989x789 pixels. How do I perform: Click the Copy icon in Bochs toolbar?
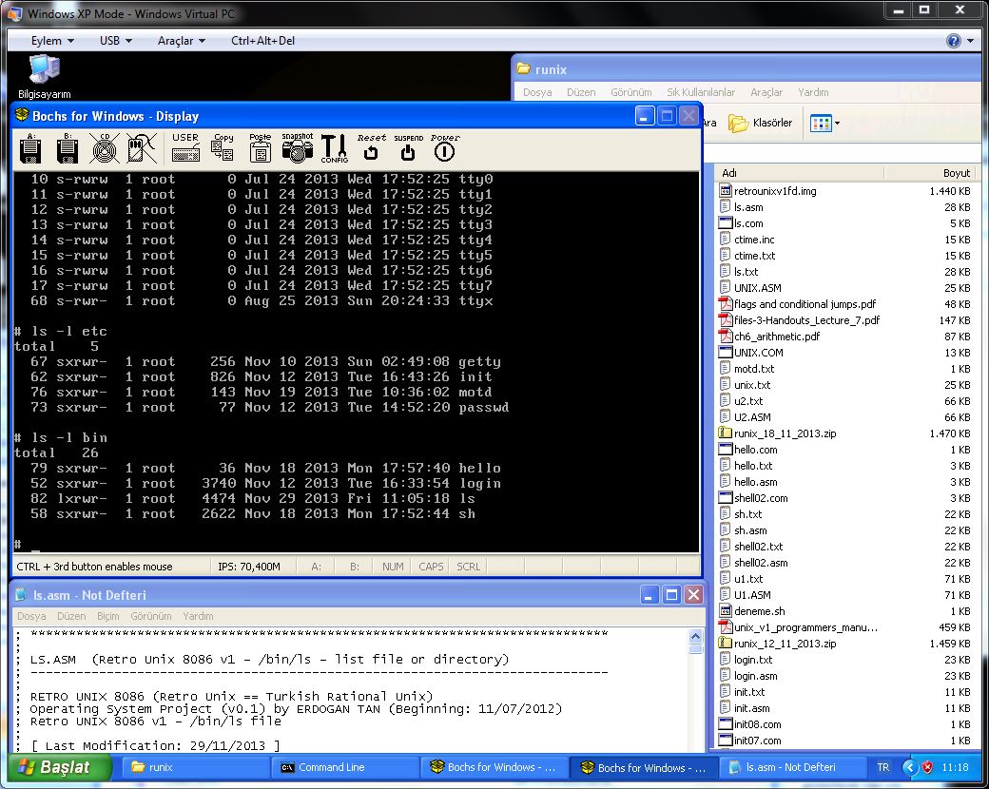pos(223,147)
